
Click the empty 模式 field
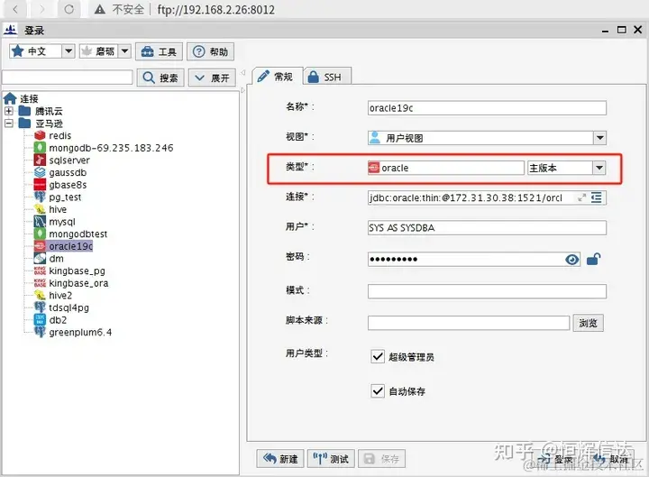click(487, 291)
